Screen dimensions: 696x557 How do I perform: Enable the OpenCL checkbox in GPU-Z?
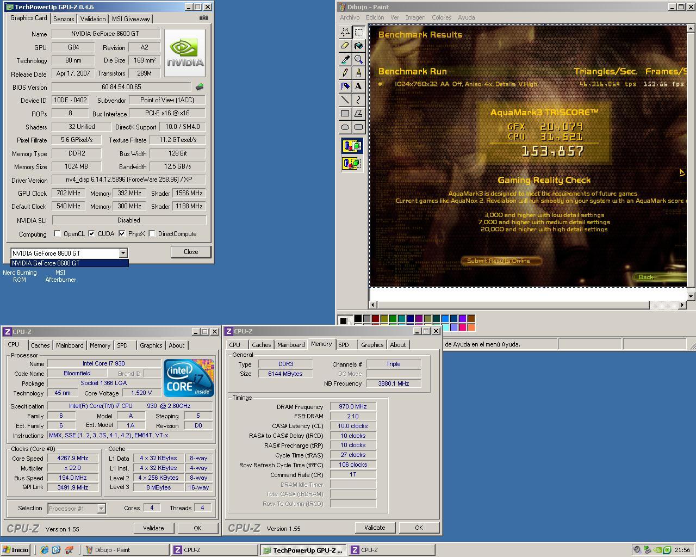click(x=57, y=234)
